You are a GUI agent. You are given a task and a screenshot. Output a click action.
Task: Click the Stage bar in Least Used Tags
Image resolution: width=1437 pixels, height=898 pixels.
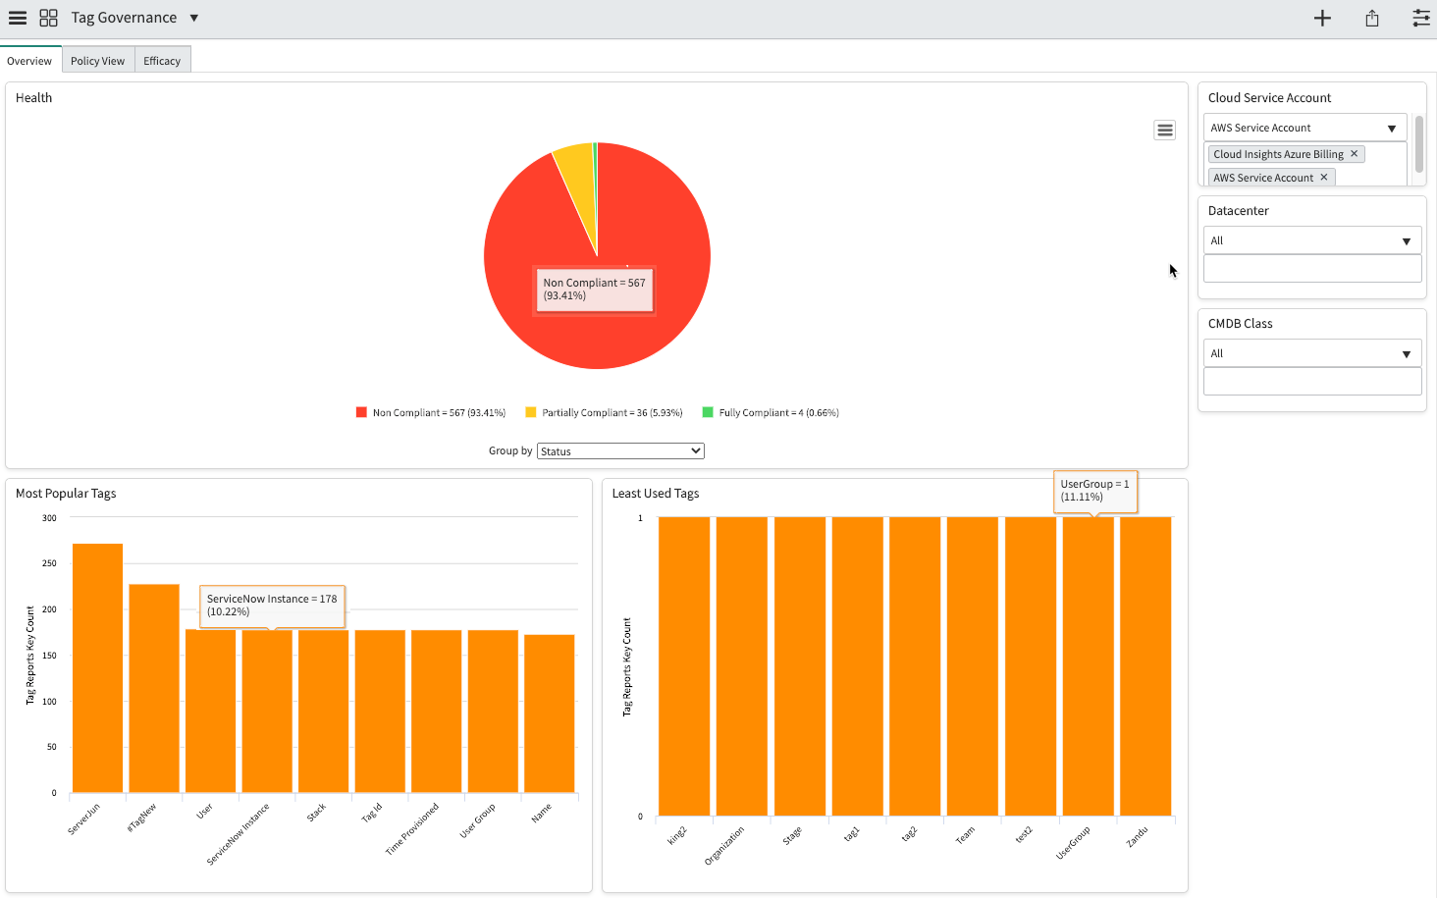coord(800,666)
